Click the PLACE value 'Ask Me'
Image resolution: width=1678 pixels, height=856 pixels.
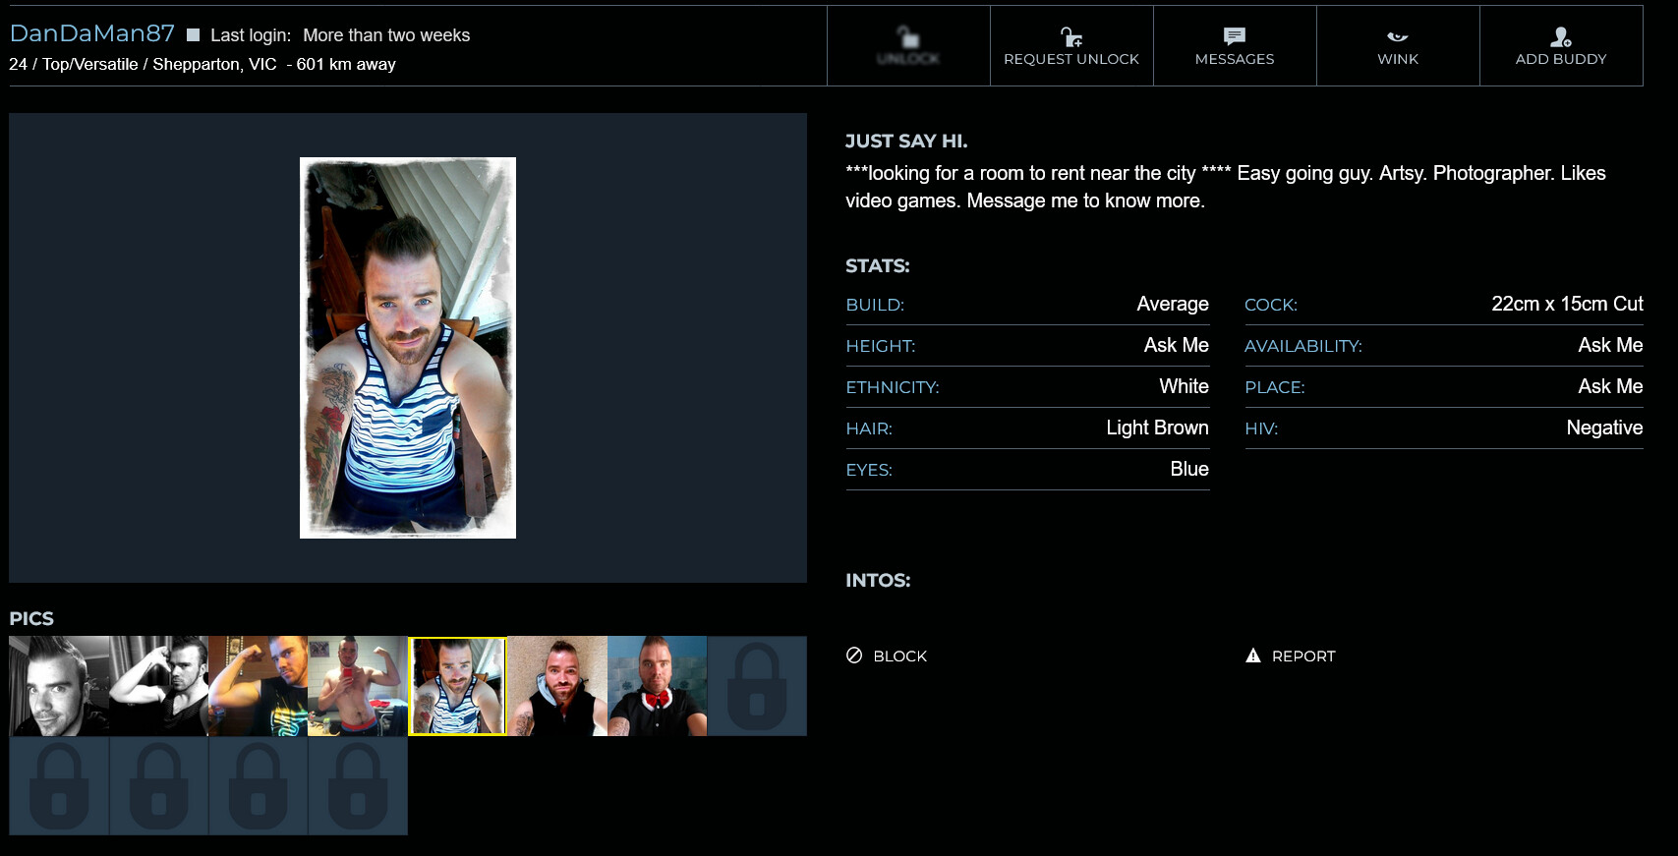(1610, 386)
